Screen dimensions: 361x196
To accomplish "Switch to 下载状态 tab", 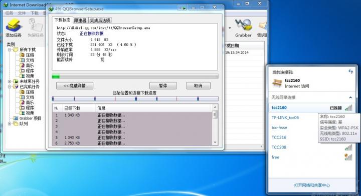I will pyautogui.click(x=62, y=20).
